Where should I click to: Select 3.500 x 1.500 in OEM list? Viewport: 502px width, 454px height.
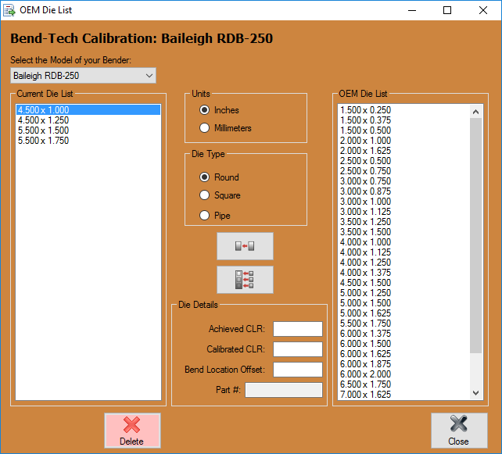click(404, 232)
